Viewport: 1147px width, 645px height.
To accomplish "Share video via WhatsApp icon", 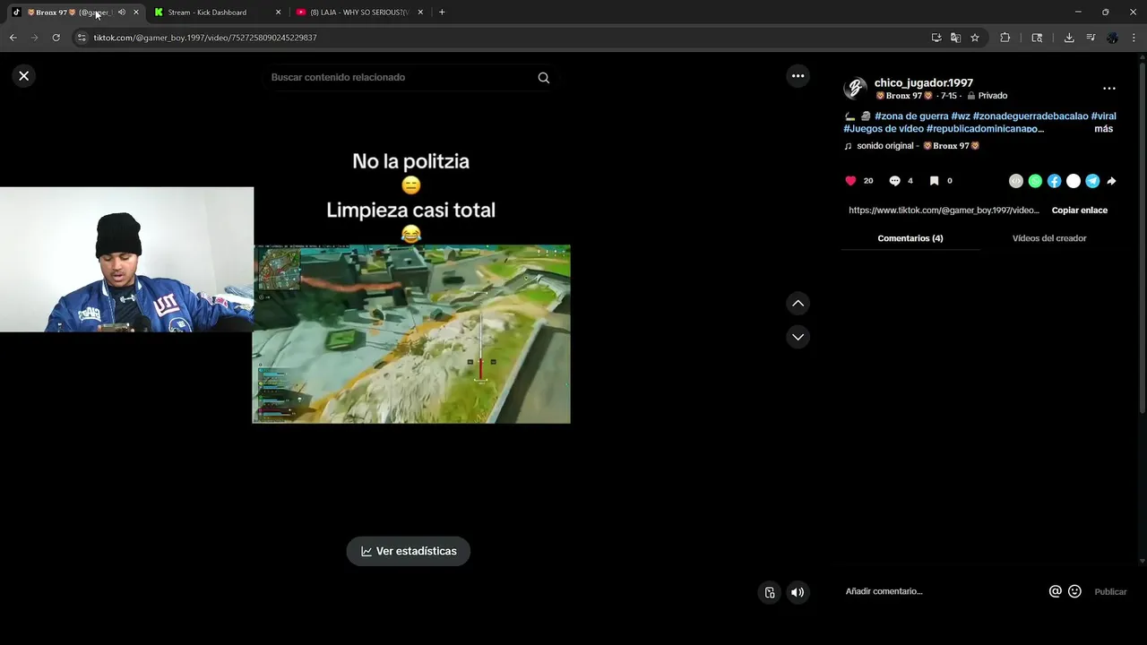I will coord(1035,181).
